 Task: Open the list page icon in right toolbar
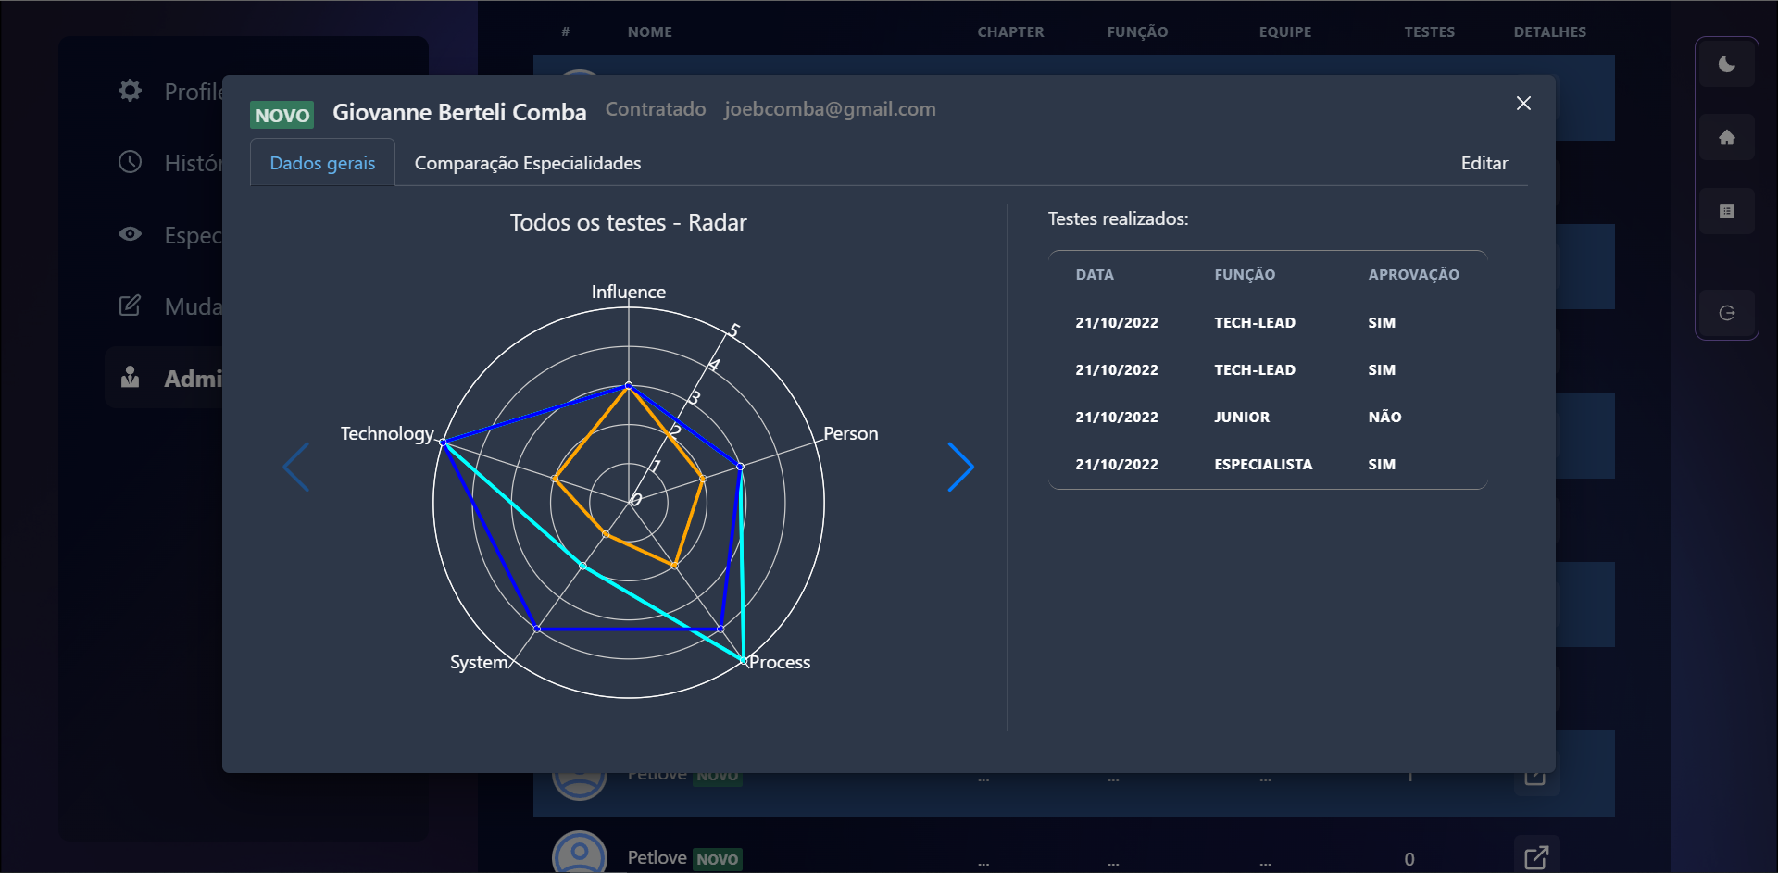click(x=1726, y=211)
